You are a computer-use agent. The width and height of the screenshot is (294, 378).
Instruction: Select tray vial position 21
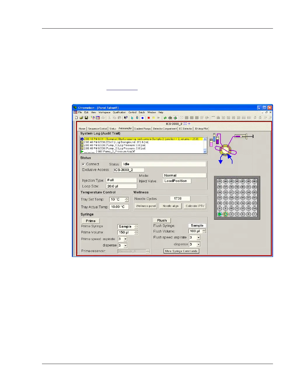[x=254, y=203]
